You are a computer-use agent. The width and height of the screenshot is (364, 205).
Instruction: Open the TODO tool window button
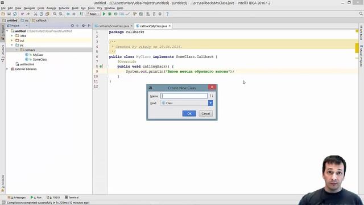pos(53,198)
